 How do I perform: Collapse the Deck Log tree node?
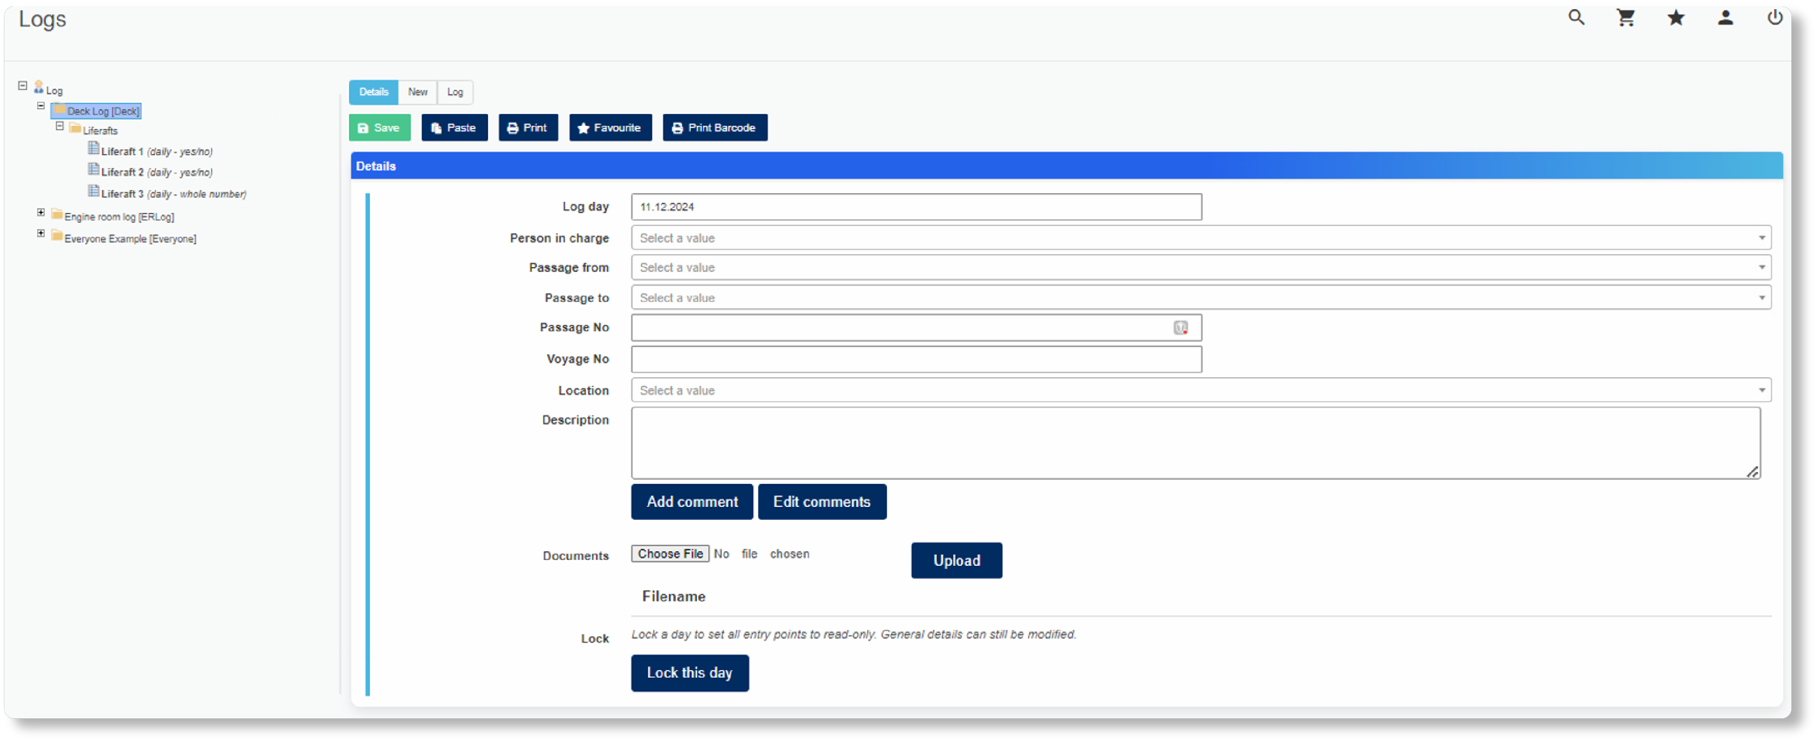(x=41, y=106)
